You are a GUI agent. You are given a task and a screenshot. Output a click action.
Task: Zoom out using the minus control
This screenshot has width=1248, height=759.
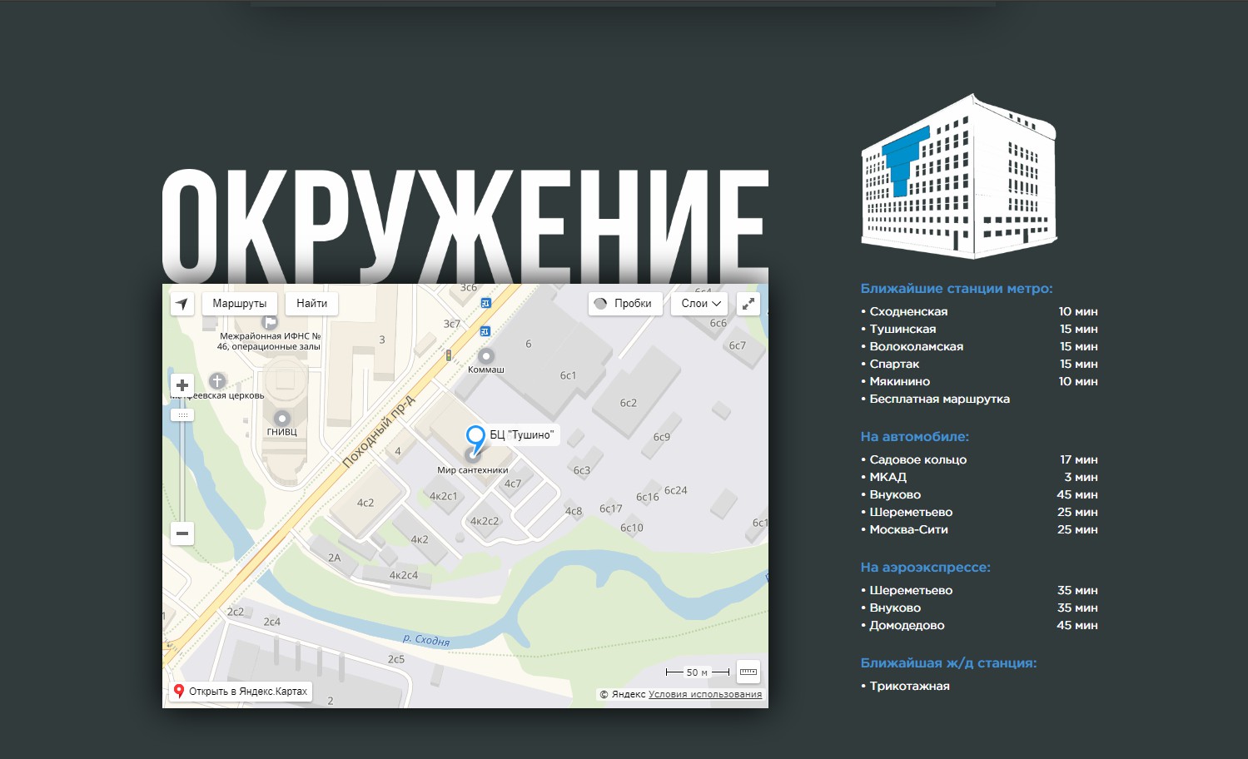click(181, 533)
